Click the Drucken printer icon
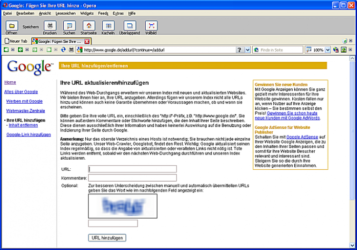This screenshot has width=357, height=250. click(50, 26)
